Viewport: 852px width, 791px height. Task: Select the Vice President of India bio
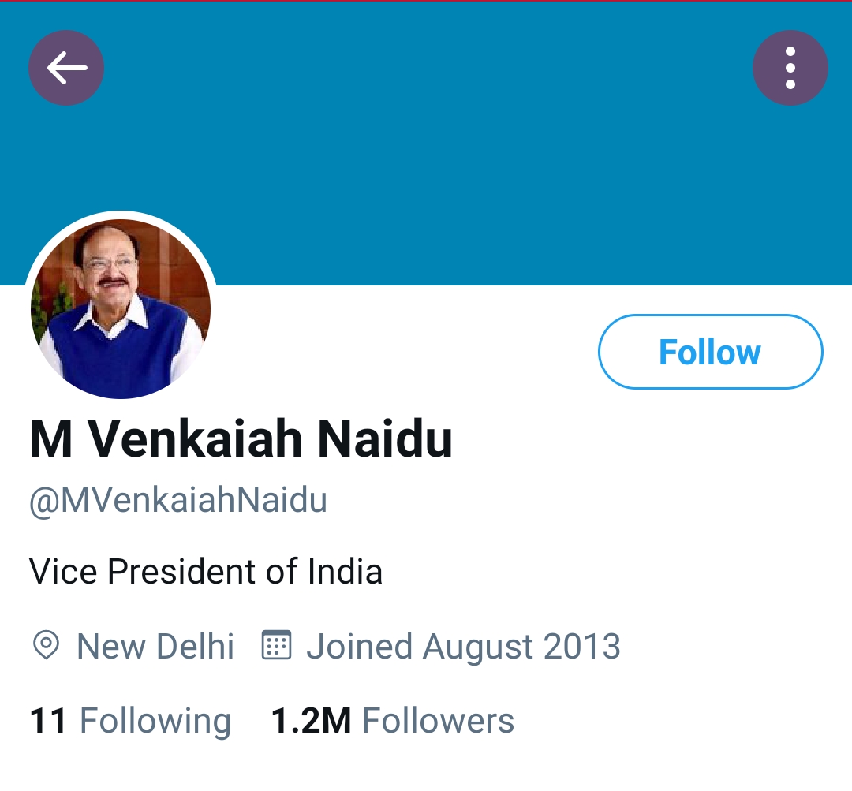pyautogui.click(x=206, y=572)
